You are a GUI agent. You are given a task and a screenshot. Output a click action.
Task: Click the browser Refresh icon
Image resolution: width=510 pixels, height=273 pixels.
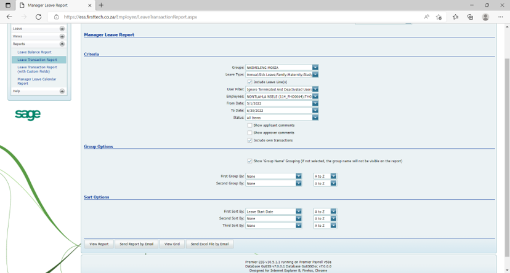click(38, 17)
